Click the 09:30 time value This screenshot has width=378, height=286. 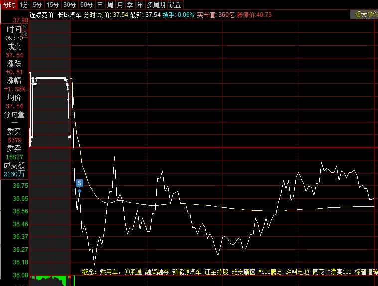click(14, 38)
